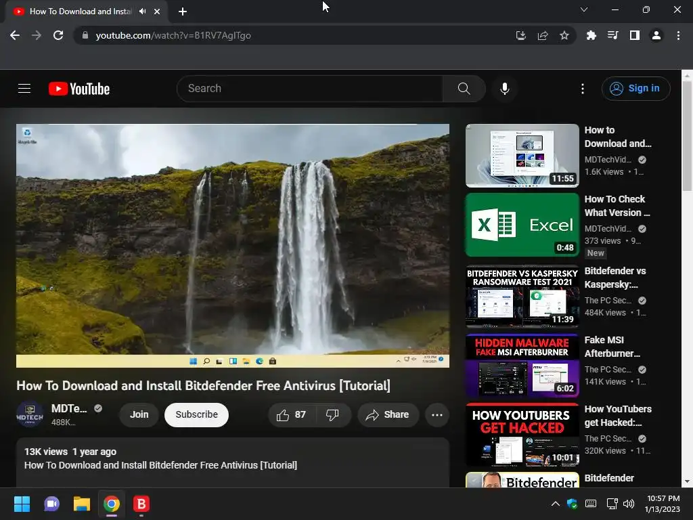Bookmark this tab with the star
This screenshot has height=520, width=693.
pyautogui.click(x=564, y=35)
